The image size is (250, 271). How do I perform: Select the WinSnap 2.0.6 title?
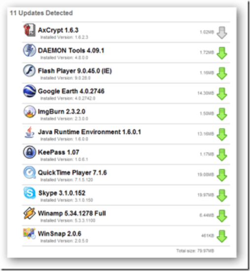pyautogui.click(x=60, y=234)
